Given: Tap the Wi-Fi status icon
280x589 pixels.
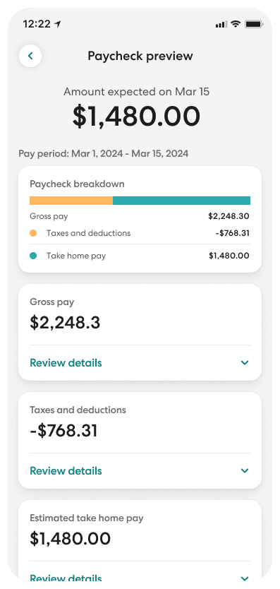Looking at the screenshot, I should pyautogui.click(x=236, y=24).
